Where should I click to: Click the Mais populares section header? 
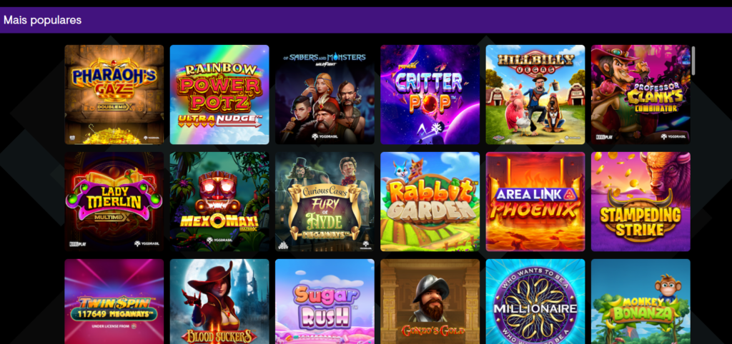coord(42,20)
